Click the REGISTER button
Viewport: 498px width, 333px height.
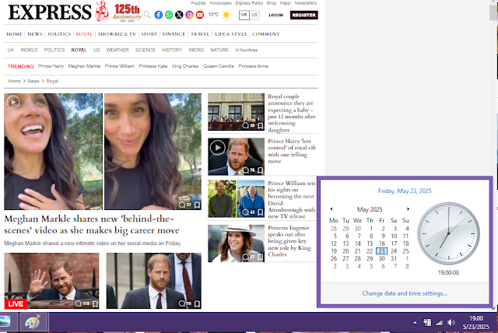point(304,15)
